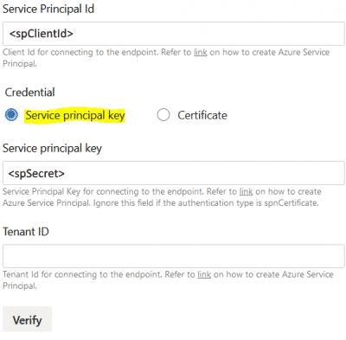Viewport: 346px width, 340px height.
Task: Focus the Service Principal Id input field
Action: [x=174, y=34]
